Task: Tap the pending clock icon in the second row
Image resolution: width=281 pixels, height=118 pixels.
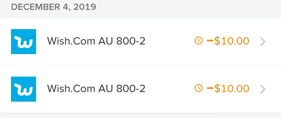Action: pos(199,89)
